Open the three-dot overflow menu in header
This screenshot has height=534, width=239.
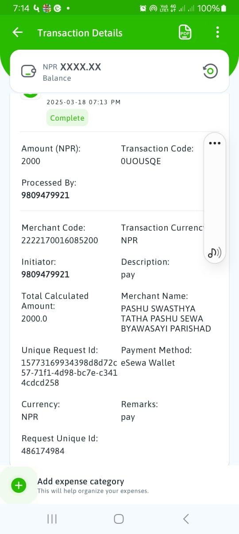(217, 32)
